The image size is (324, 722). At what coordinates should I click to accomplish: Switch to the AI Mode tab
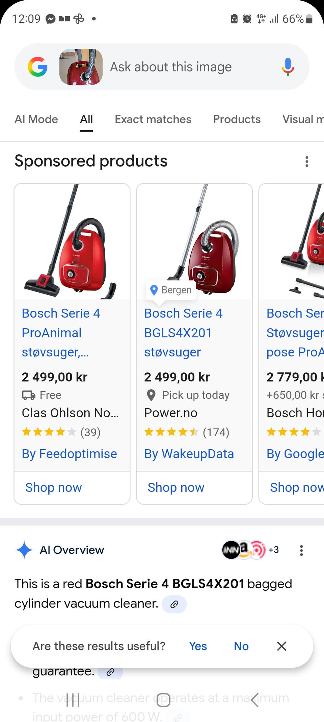point(36,119)
